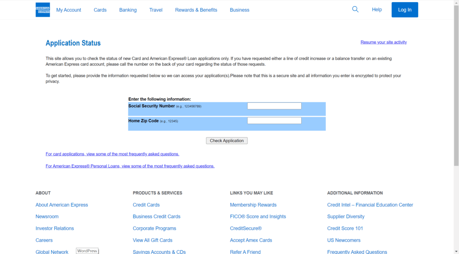Open FICO Score and Insights link
This screenshot has width=459, height=254.
pos(258,216)
